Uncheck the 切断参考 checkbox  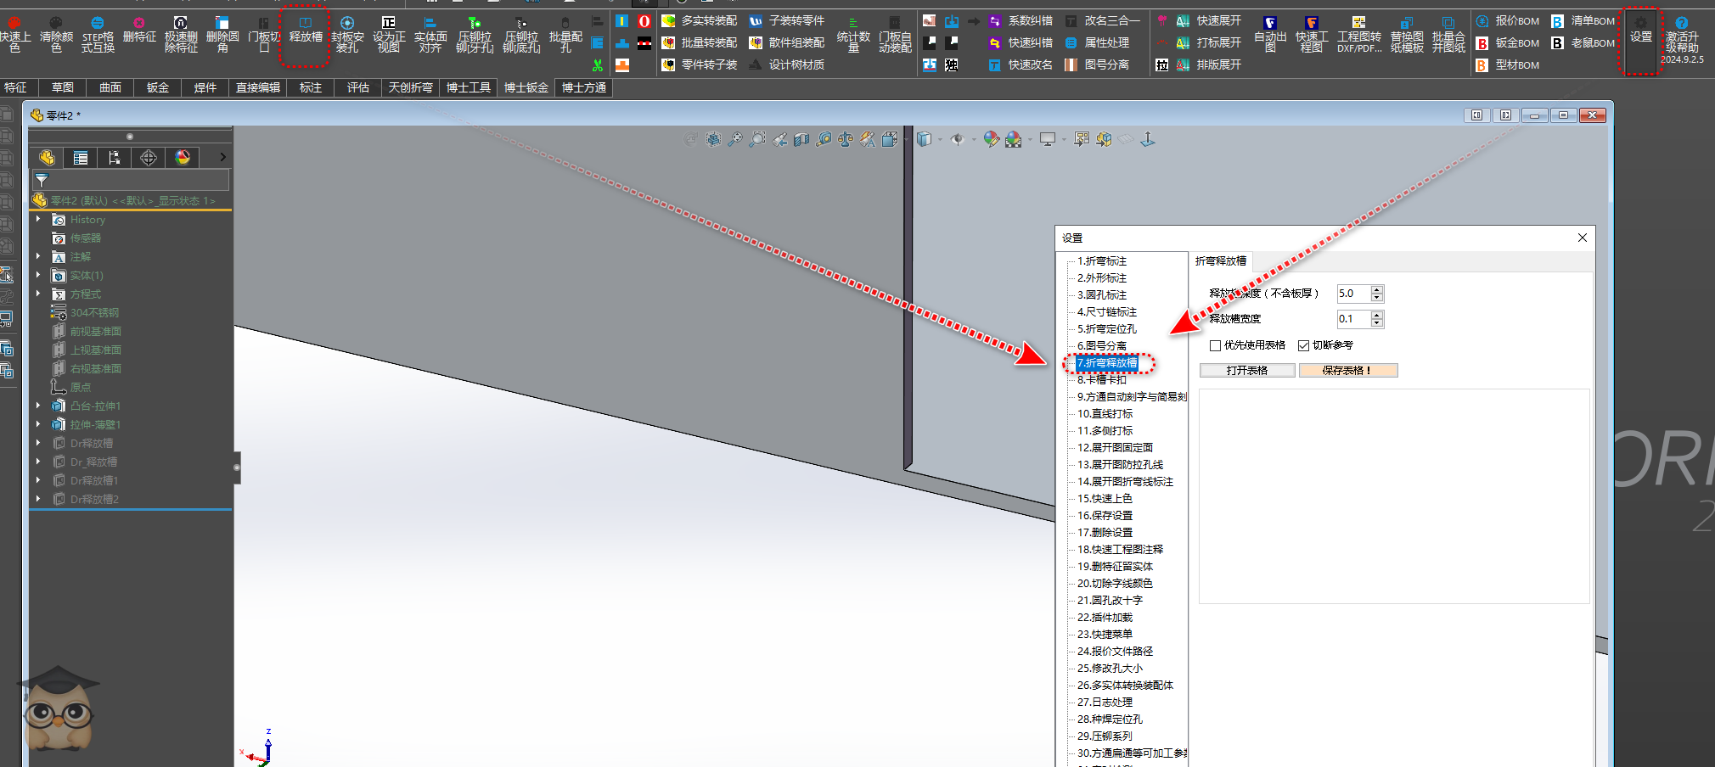[x=1304, y=345]
